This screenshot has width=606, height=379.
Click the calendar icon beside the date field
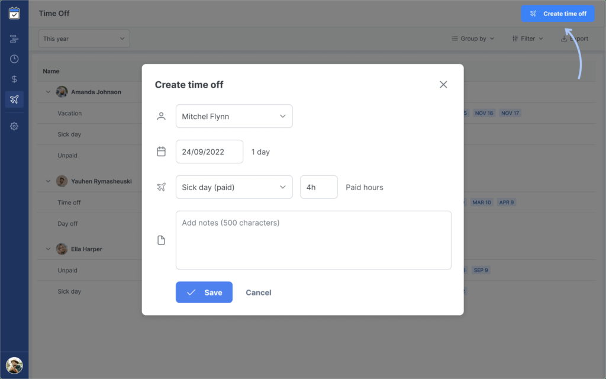click(x=161, y=152)
